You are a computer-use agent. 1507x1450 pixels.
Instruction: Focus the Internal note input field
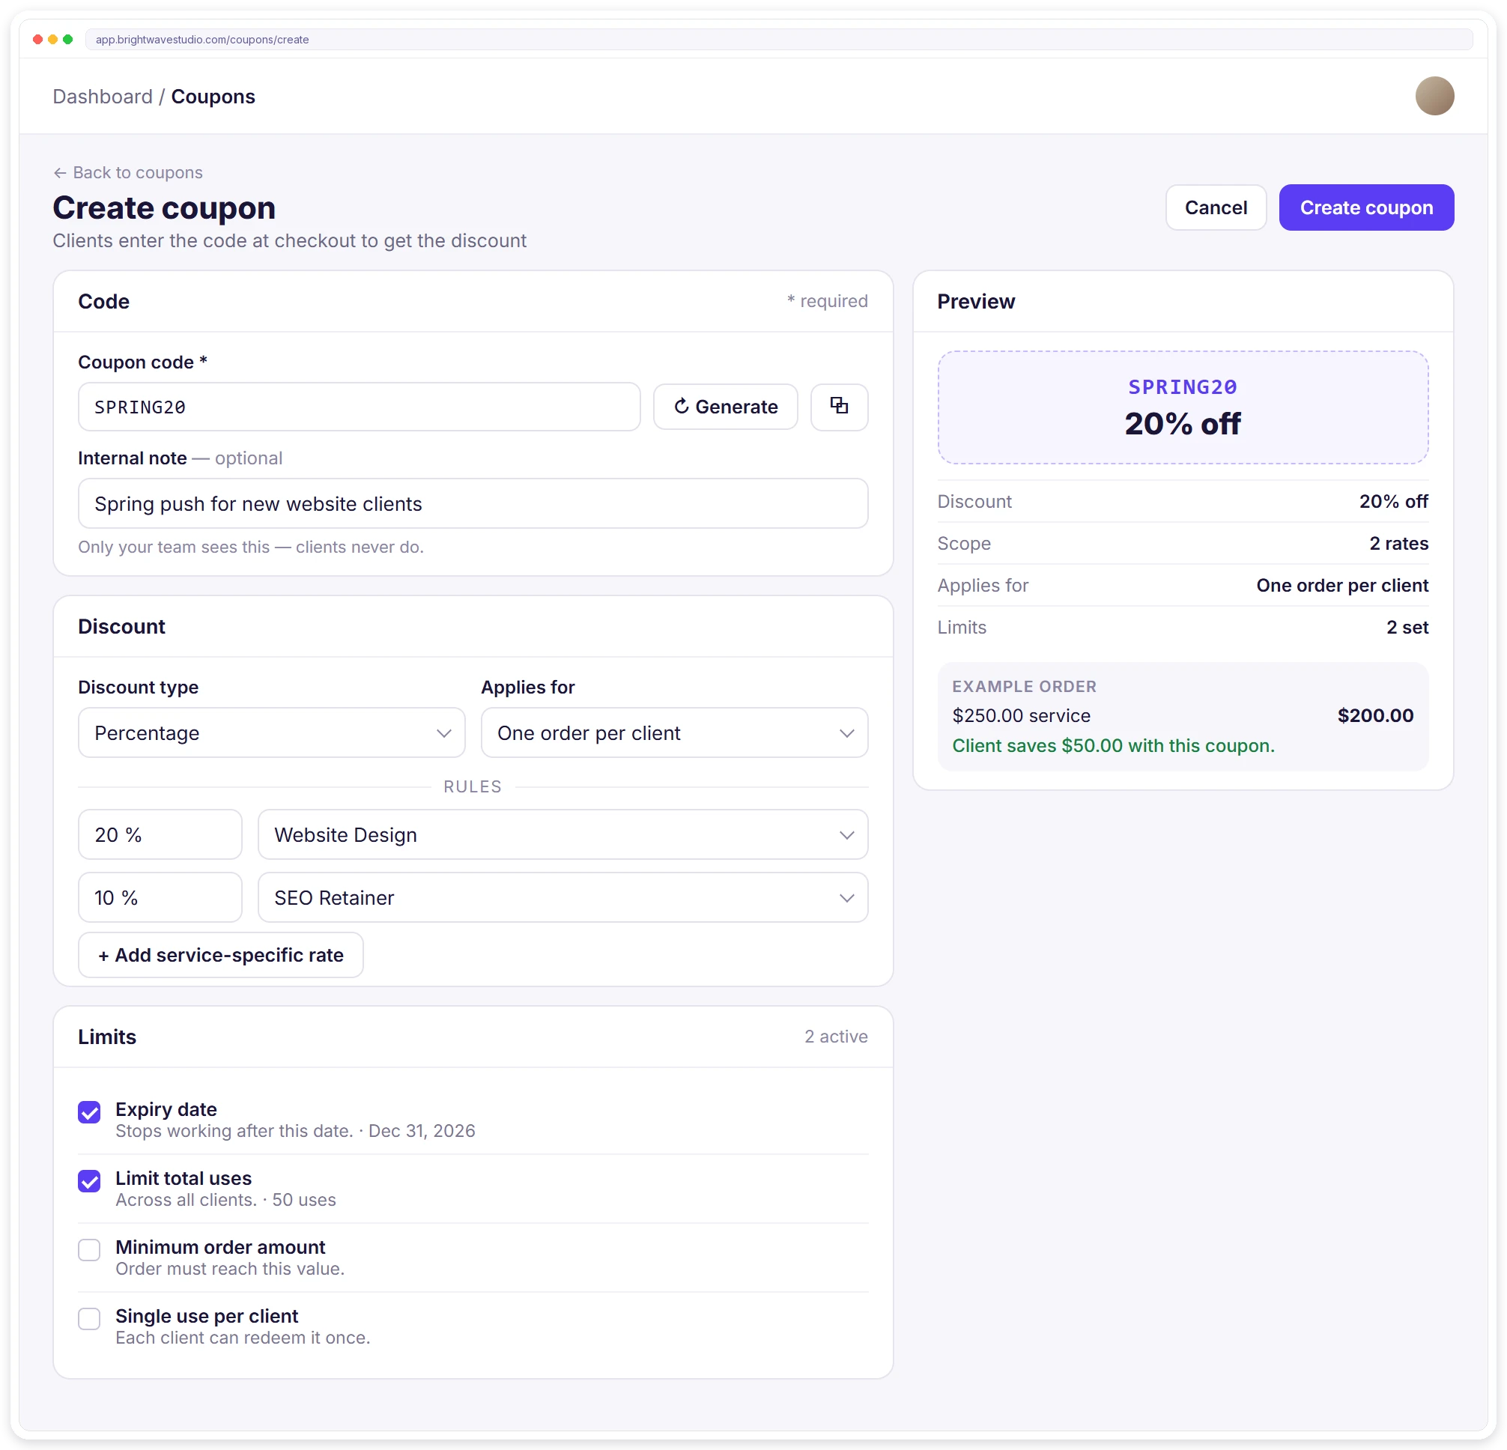point(473,503)
